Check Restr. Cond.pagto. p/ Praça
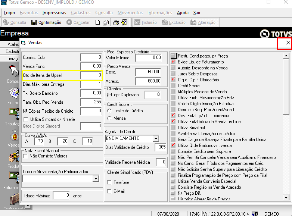 [173, 56]
